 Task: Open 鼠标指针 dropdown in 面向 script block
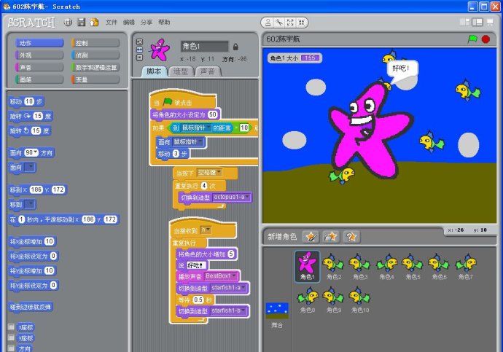pyautogui.click(x=200, y=141)
